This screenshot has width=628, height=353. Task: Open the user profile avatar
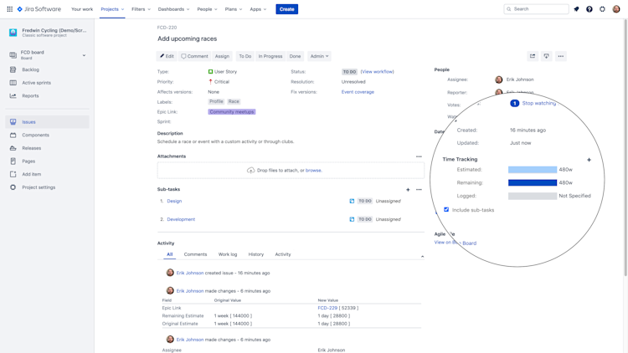(616, 9)
